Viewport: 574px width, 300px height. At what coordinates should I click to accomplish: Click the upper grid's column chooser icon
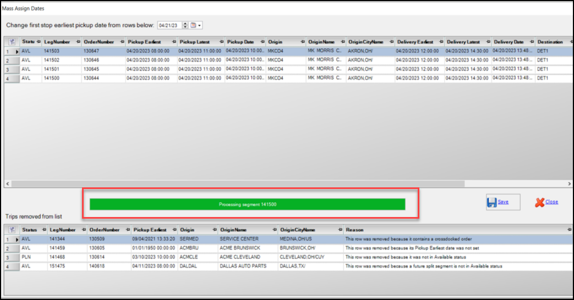[x=12, y=42]
